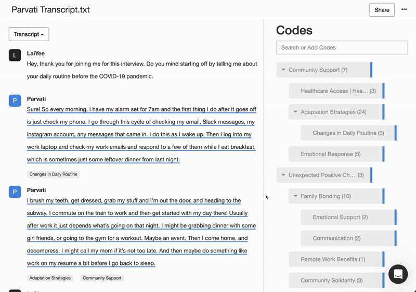Select Emotional Support (2) code
The width and height of the screenshot is (416, 292).
(348, 217)
